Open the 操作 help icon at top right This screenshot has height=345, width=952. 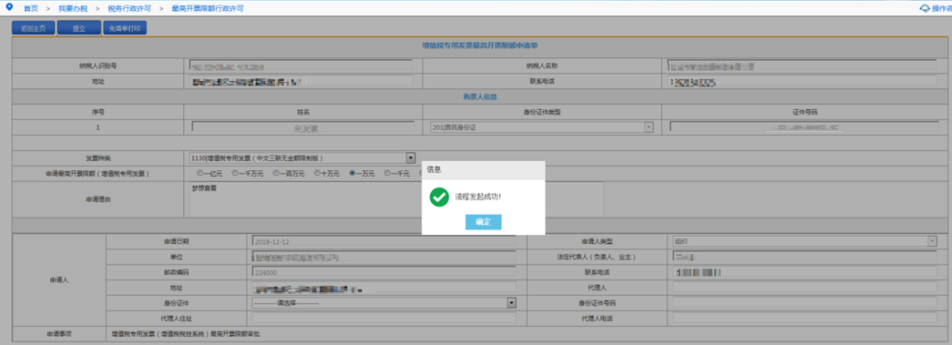(926, 9)
